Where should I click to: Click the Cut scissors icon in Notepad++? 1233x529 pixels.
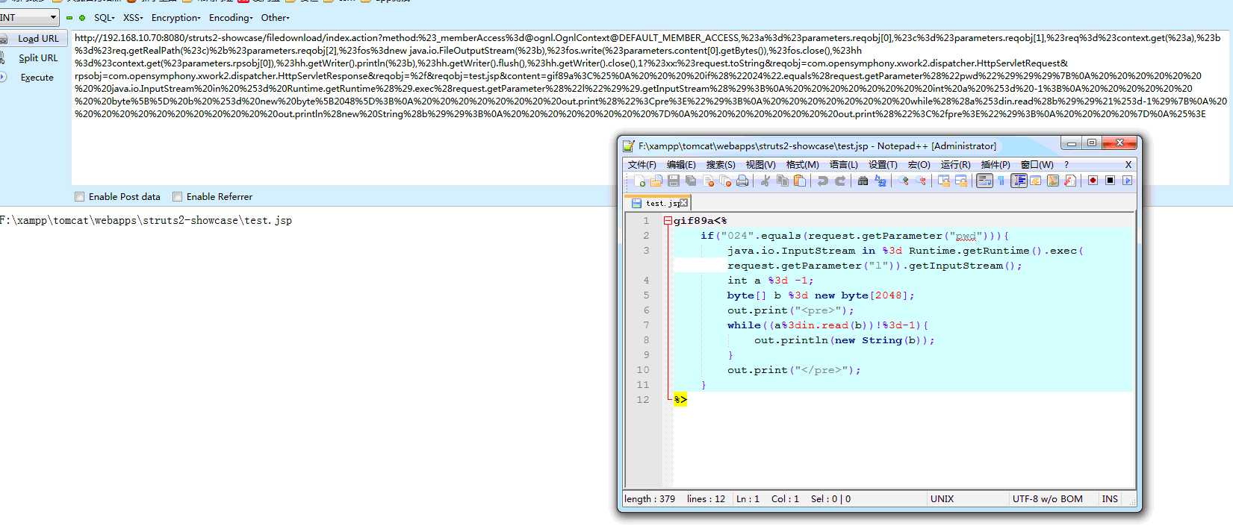click(765, 181)
